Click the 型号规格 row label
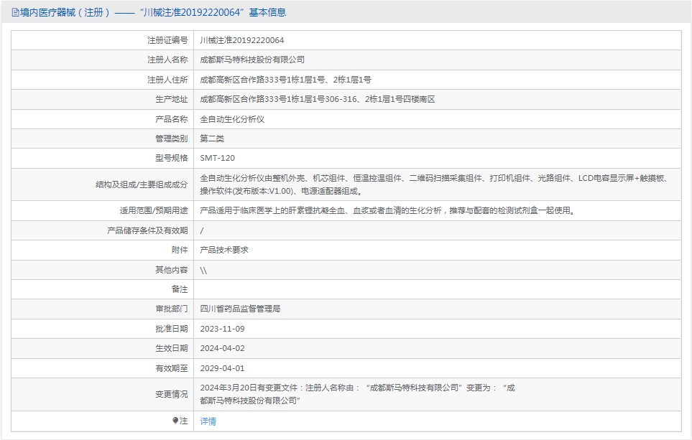Image resolution: width=692 pixels, height=440 pixels. click(x=171, y=158)
